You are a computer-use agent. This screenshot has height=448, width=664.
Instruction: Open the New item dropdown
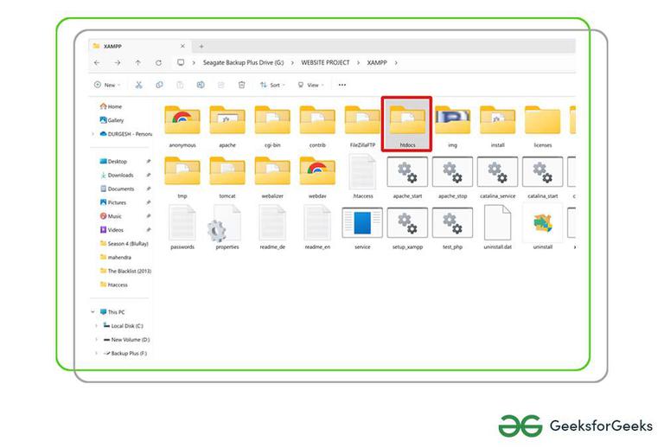(107, 85)
